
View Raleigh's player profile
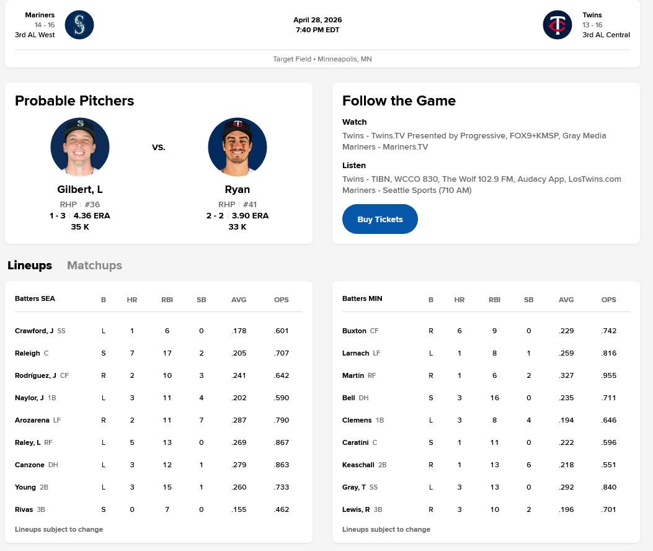tap(27, 353)
